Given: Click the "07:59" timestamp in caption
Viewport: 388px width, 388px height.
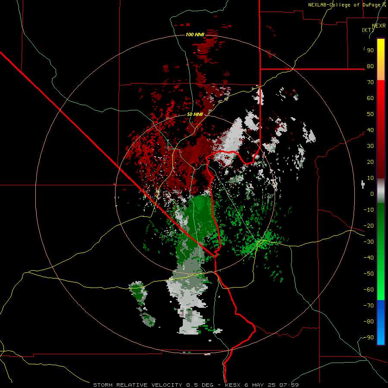Looking at the screenshot, I should [x=289, y=385].
